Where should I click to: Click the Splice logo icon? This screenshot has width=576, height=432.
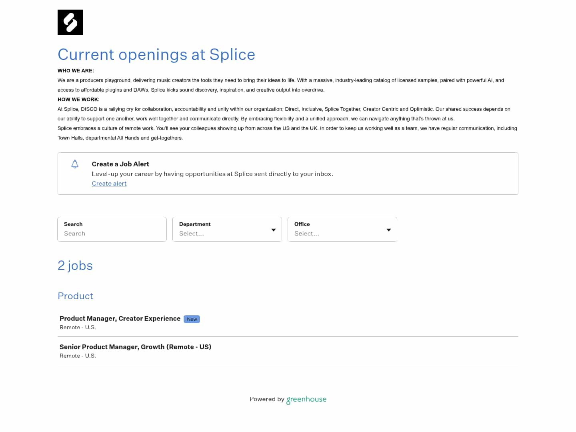tap(70, 22)
